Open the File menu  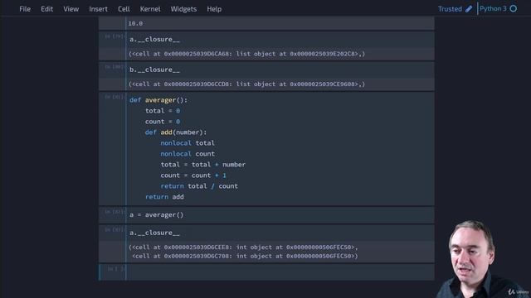(x=25, y=9)
